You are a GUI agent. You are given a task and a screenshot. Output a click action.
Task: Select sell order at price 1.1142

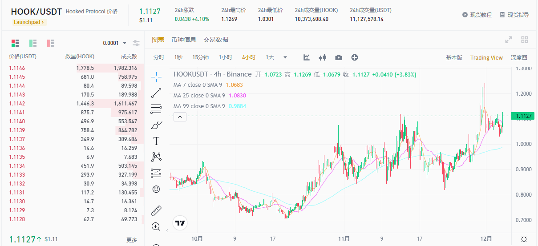tap(73, 104)
